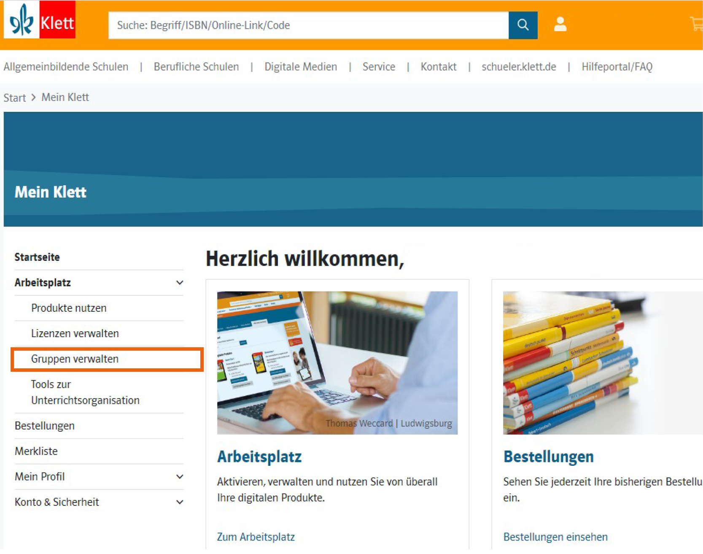Viewport: 703px width, 554px height.
Task: Open Mein Profil sidebar item
Action: (x=40, y=477)
